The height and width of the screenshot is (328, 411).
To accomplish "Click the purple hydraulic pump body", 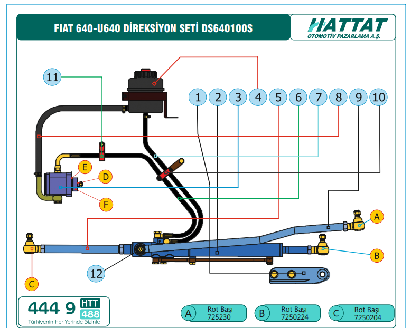I will tap(59, 184).
